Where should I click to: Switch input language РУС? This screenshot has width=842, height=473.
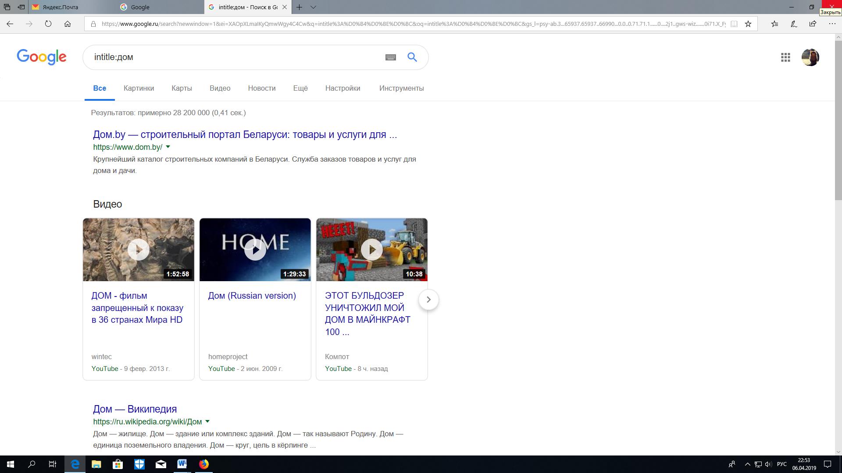(781, 464)
